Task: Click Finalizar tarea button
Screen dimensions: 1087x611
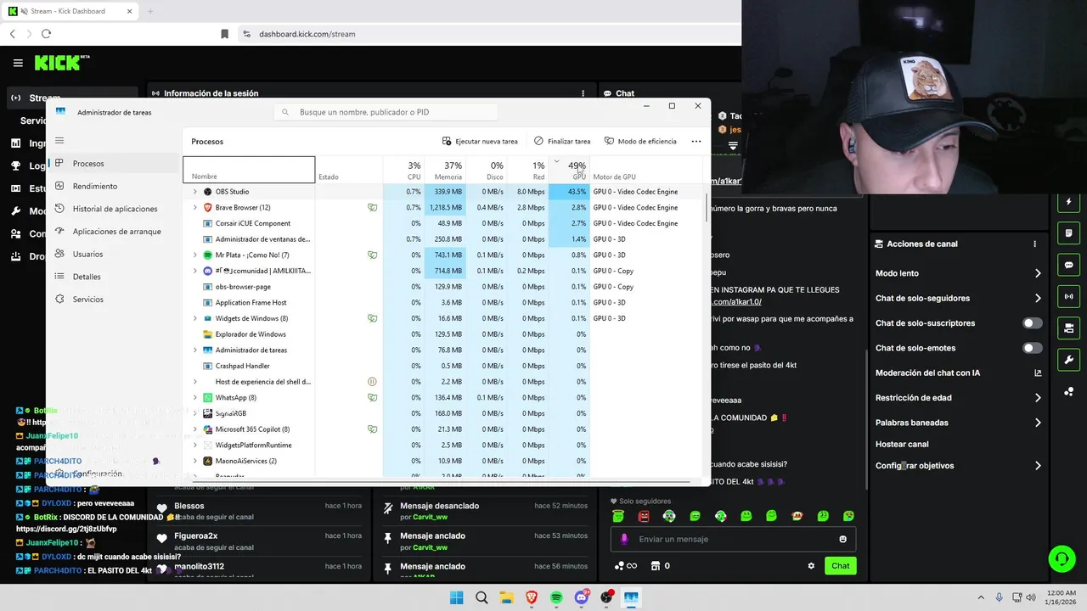Action: (562, 142)
